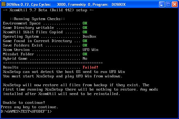Click the DOSBox icon in title bar
The width and height of the screenshot is (179, 119).
(x=4, y=4)
